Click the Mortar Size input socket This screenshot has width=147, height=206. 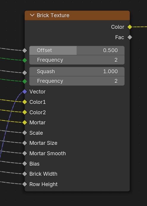(x=25, y=143)
